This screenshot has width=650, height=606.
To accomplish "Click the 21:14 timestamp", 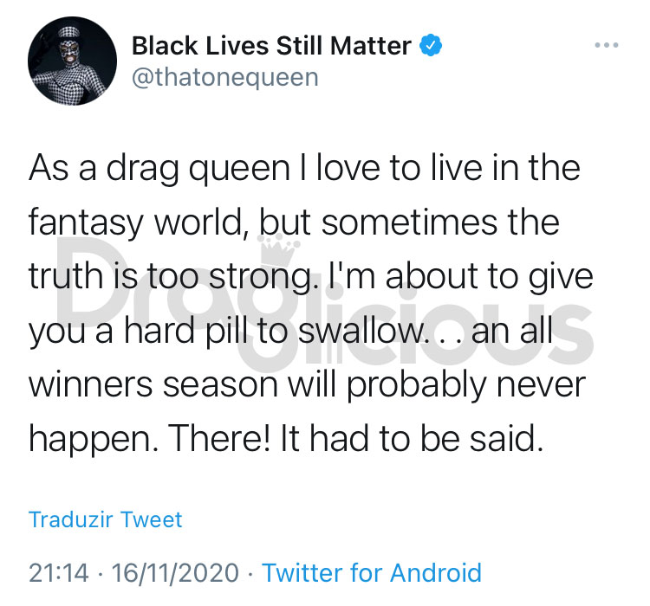I will [x=58, y=573].
